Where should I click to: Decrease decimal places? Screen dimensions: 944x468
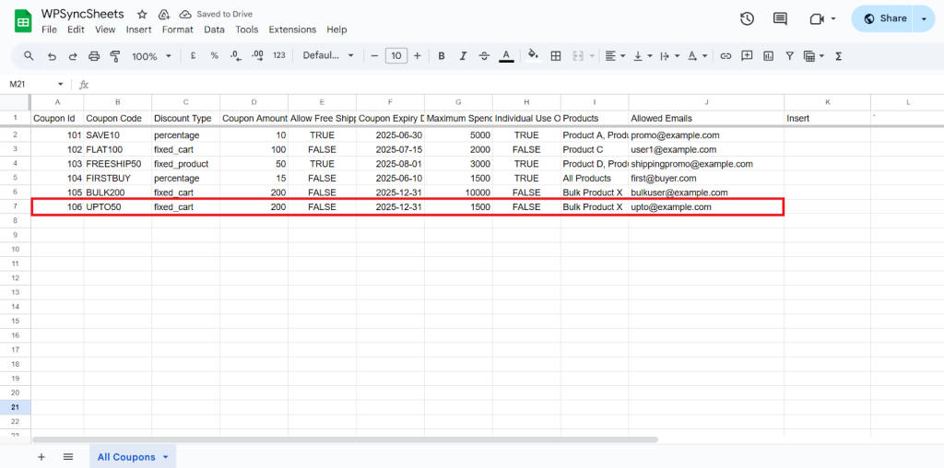[235, 56]
